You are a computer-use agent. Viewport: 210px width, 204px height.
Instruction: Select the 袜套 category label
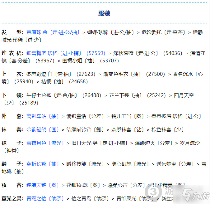[12, 129]
